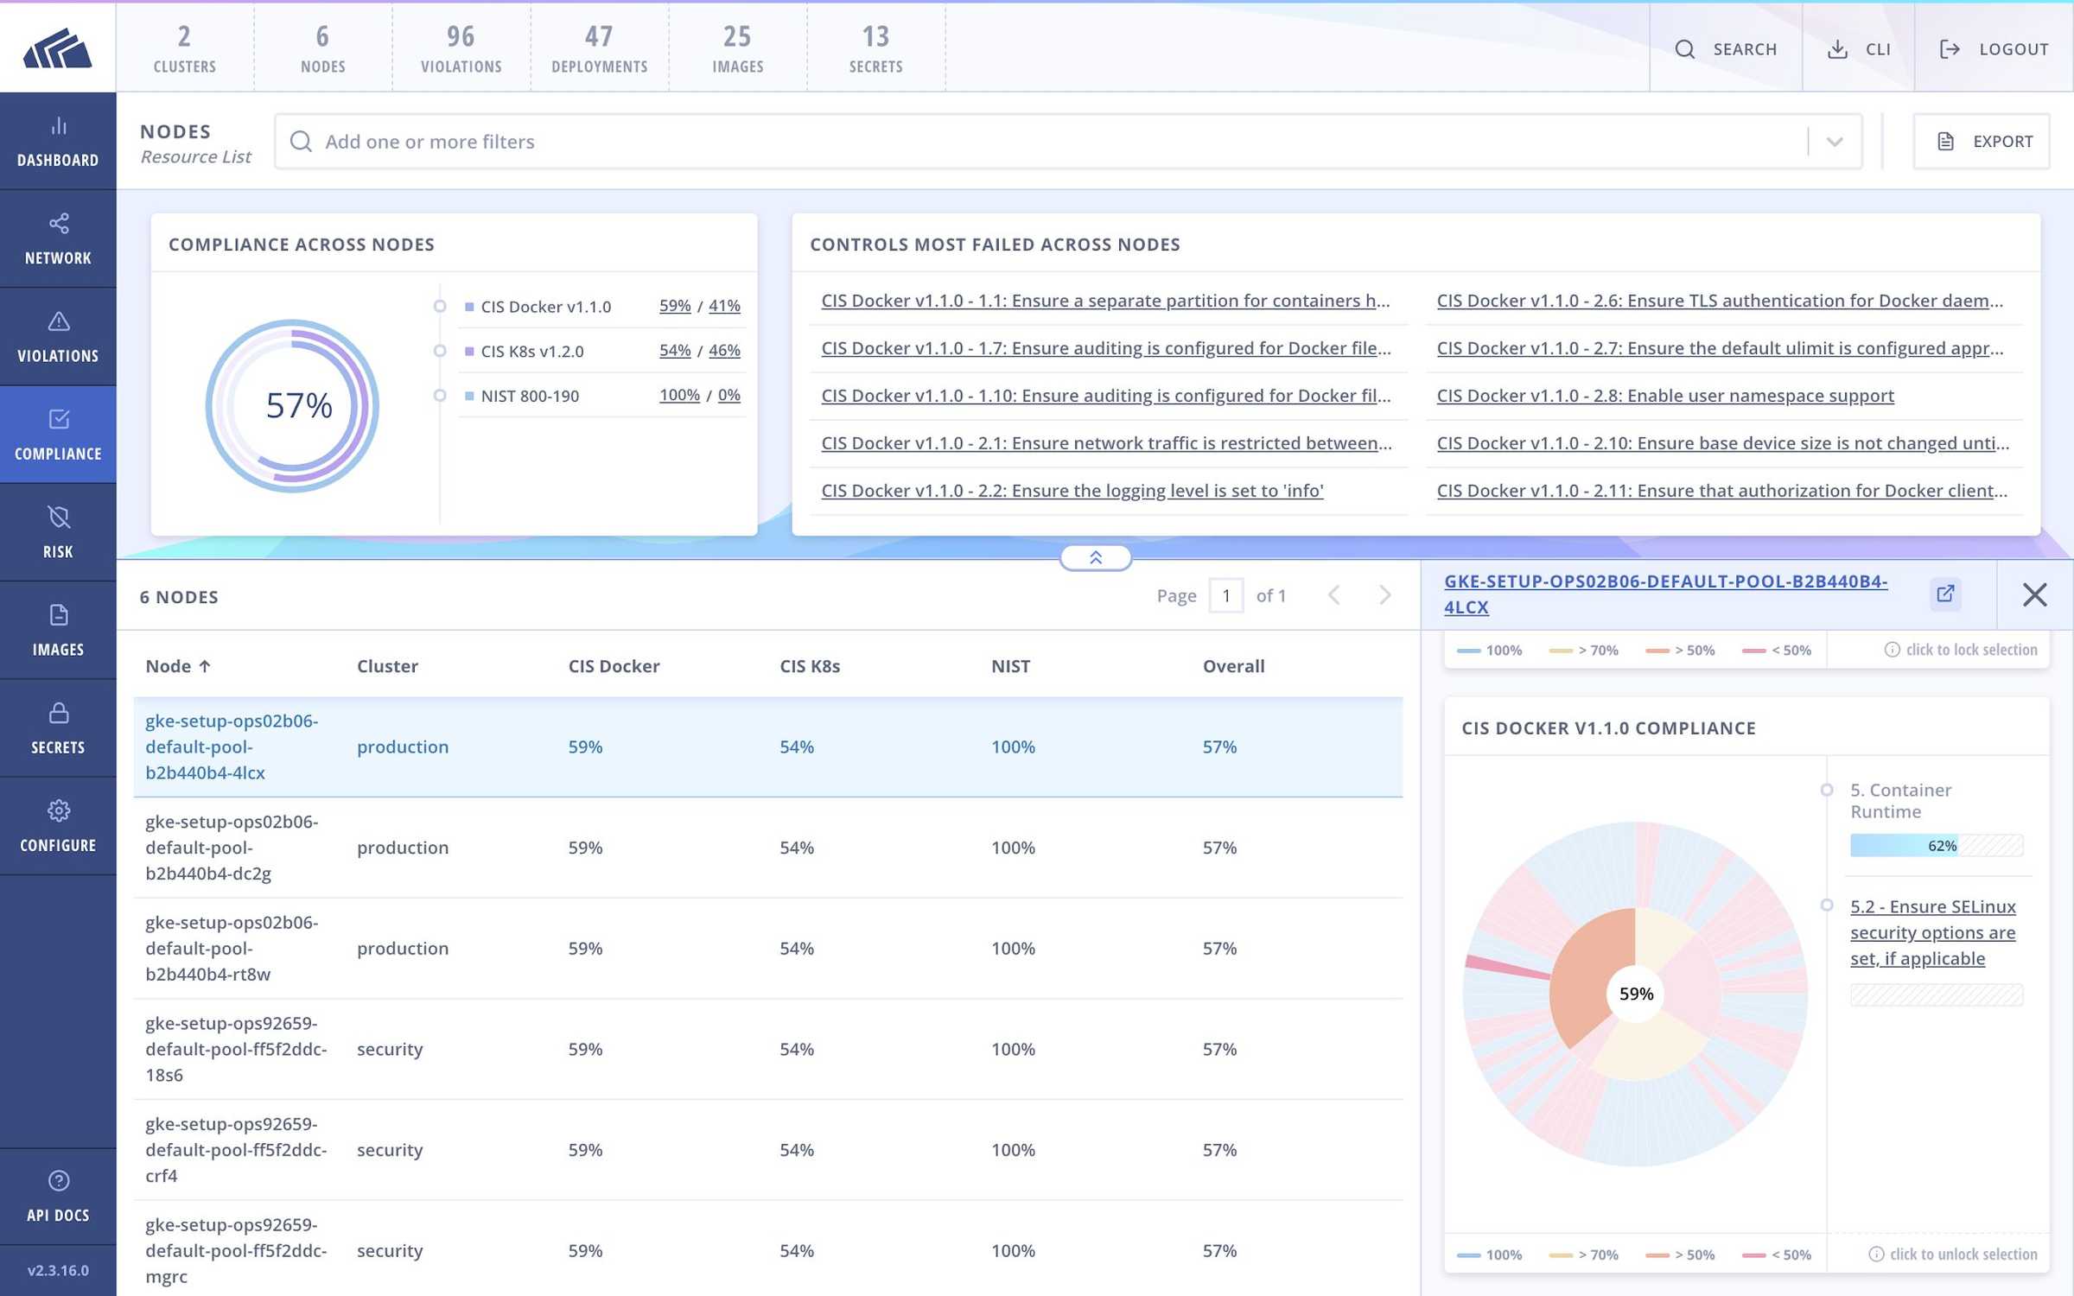Open 5.2 Ensure SELinux security options link
2074x1296 pixels.
(1933, 932)
